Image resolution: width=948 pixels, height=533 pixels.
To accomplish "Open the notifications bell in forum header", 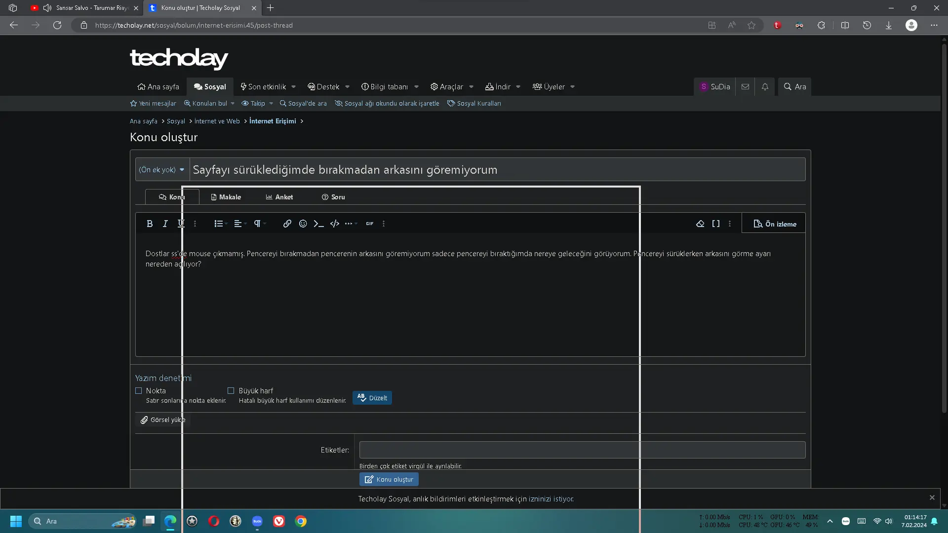I will [x=765, y=87].
